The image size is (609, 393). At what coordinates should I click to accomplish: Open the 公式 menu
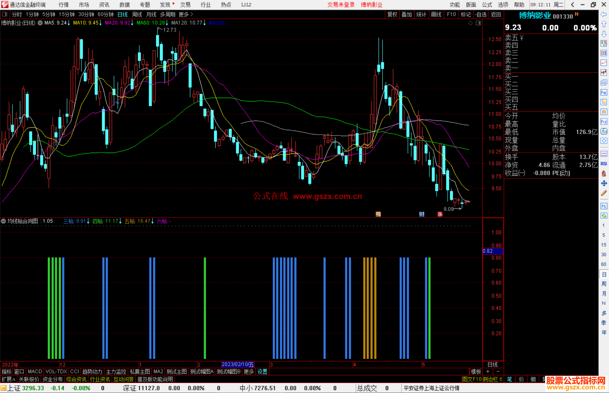pyautogui.click(x=487, y=5)
